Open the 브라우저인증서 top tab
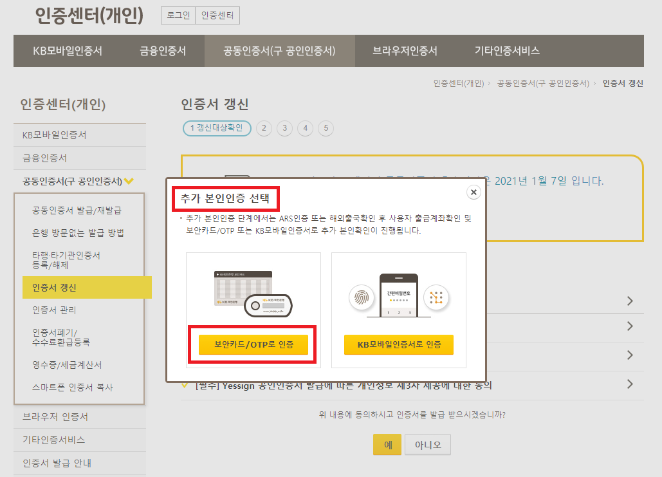662x477 pixels. [405, 51]
